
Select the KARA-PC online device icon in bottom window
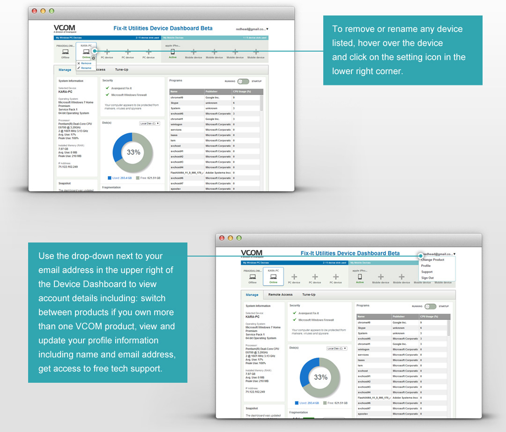tap(273, 277)
